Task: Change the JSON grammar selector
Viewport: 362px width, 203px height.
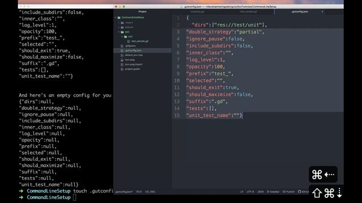Action: [260, 192]
